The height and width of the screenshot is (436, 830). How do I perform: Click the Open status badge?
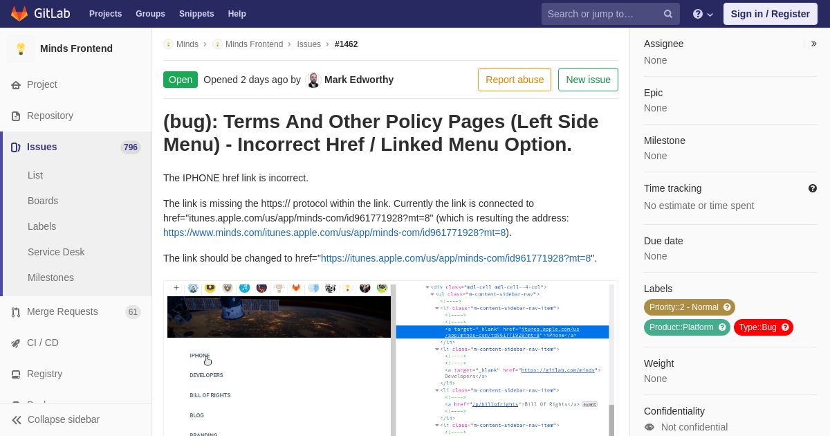click(x=181, y=80)
